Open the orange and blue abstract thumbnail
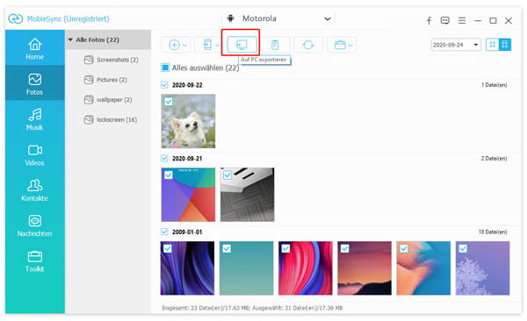Viewport: 527px width, 321px height. pos(424,268)
